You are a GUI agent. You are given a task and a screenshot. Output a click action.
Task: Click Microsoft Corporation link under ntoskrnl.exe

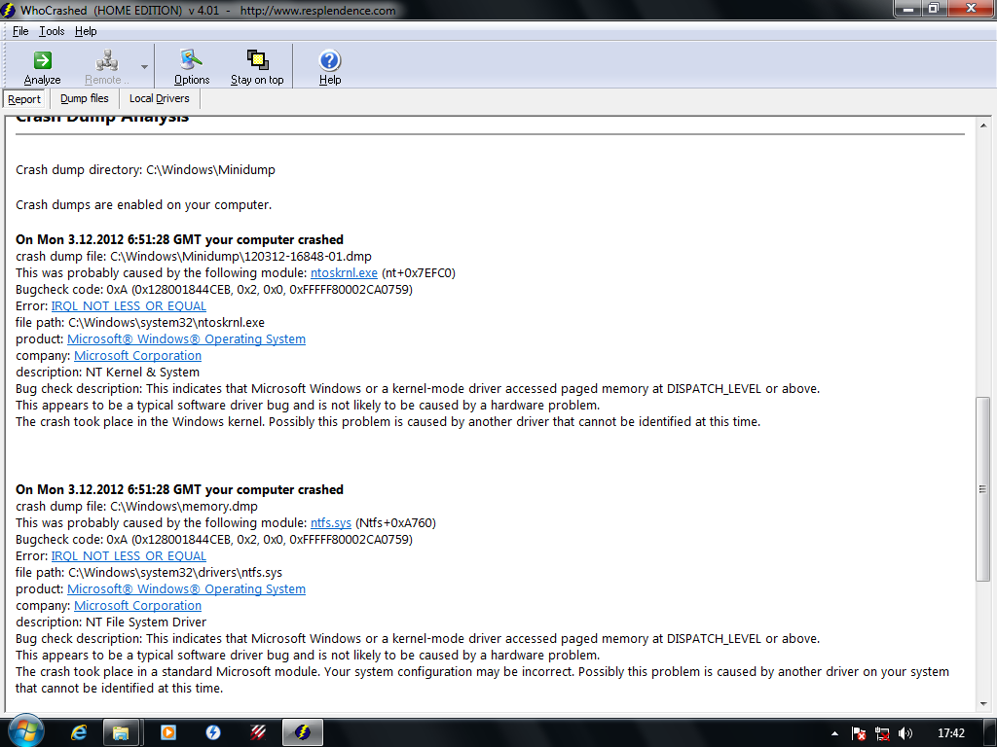pos(138,356)
